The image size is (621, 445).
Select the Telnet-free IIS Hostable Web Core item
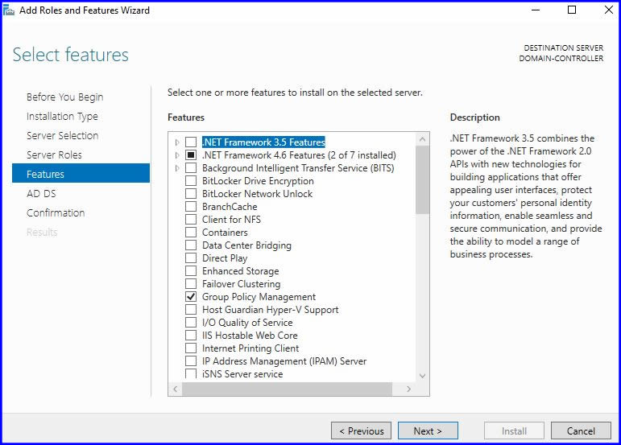pyautogui.click(x=250, y=336)
